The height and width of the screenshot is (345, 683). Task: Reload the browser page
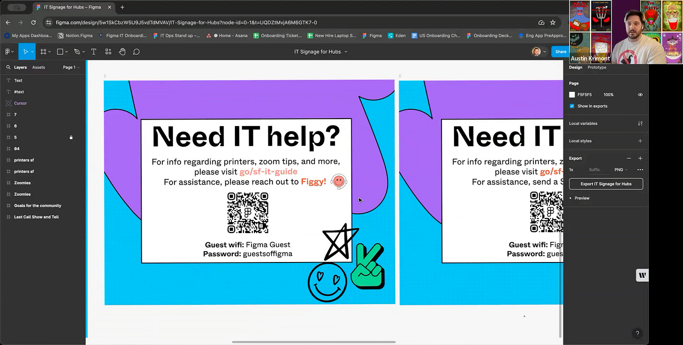33,22
